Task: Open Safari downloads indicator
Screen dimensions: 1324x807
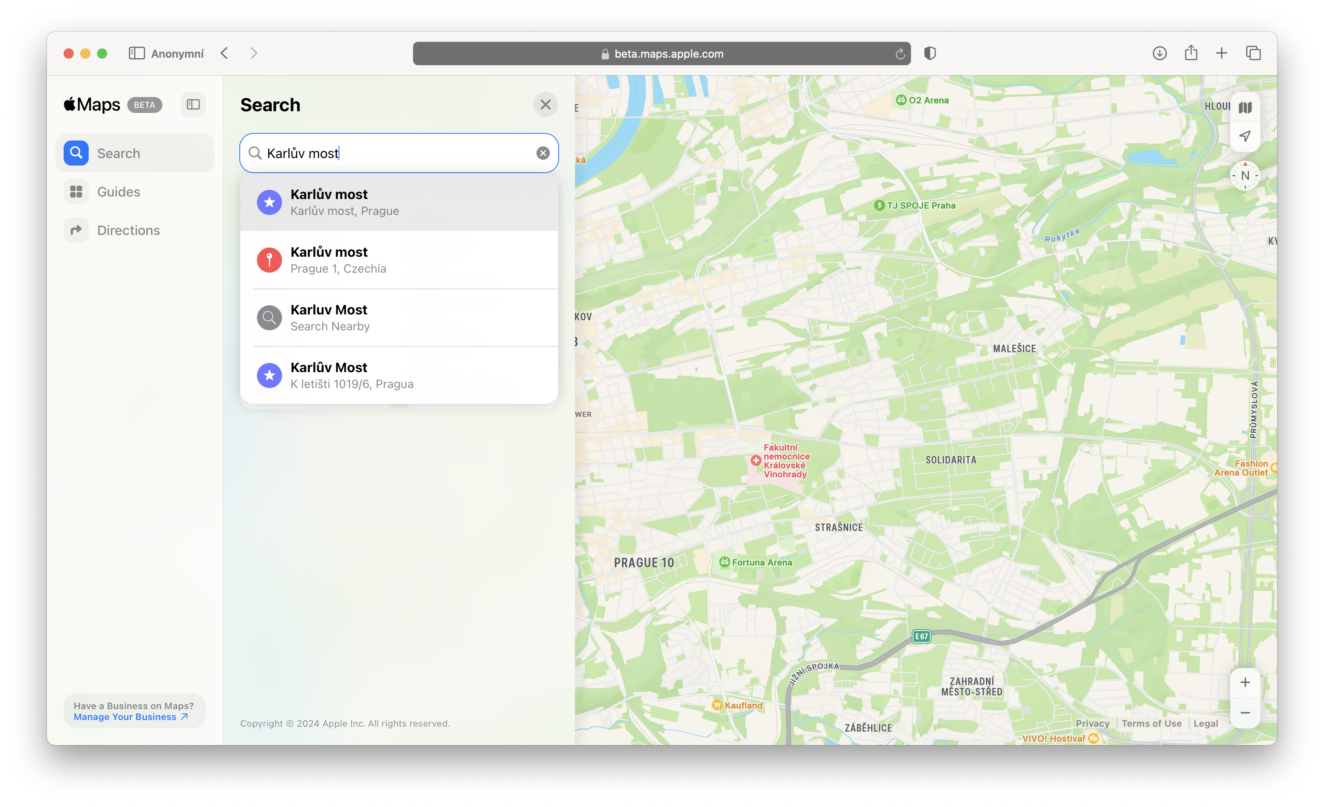Action: tap(1160, 53)
